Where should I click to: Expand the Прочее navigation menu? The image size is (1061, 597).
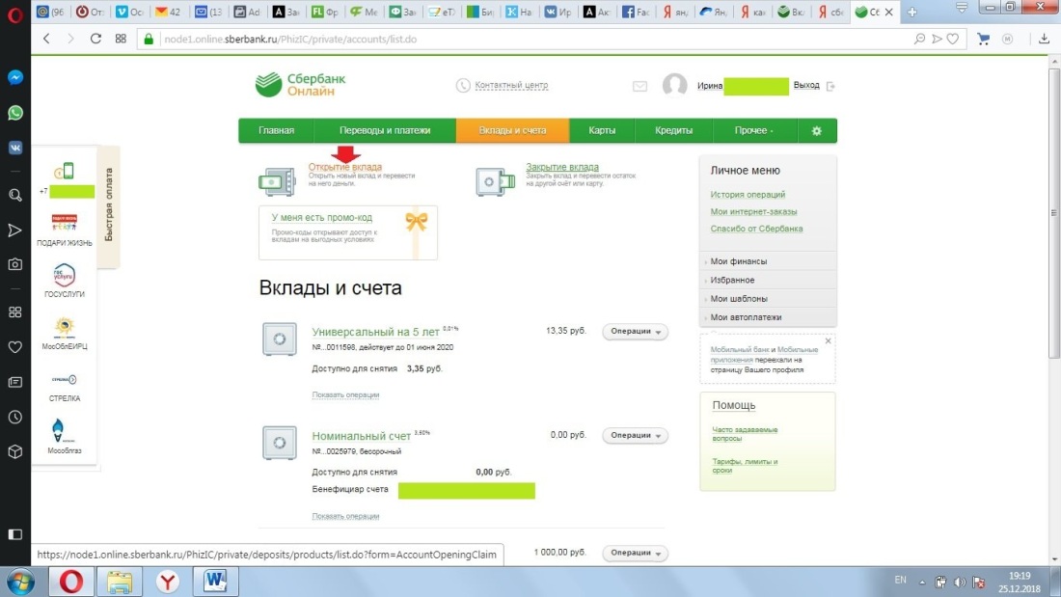(x=752, y=130)
